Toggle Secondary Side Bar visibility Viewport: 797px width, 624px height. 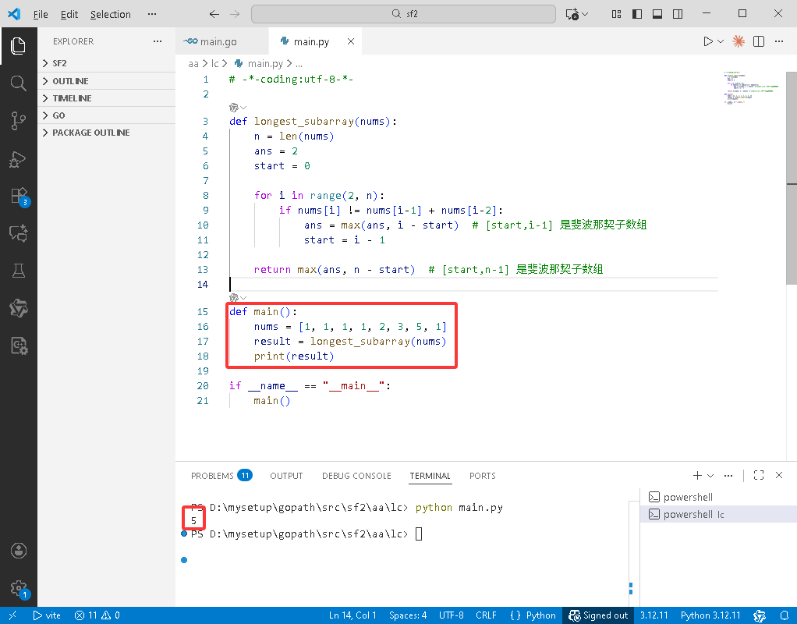[678, 14]
